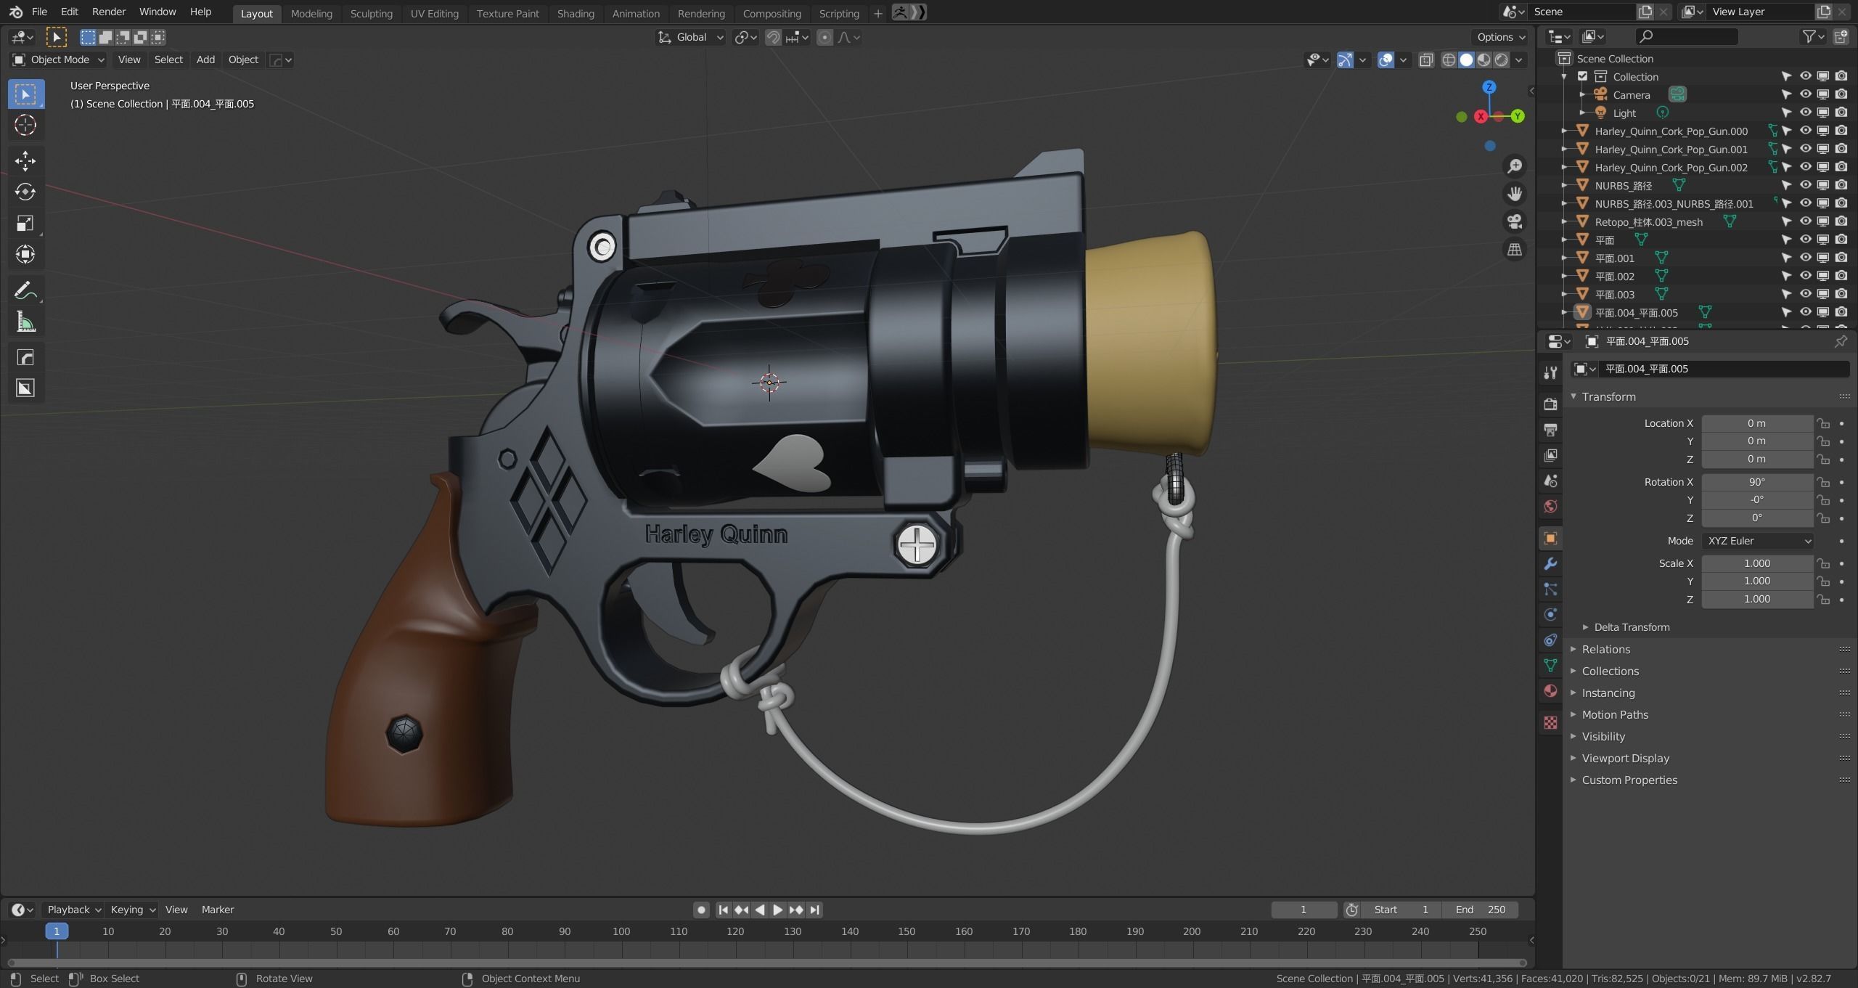Click the Blender logo icon
The width and height of the screenshot is (1858, 988).
15,12
